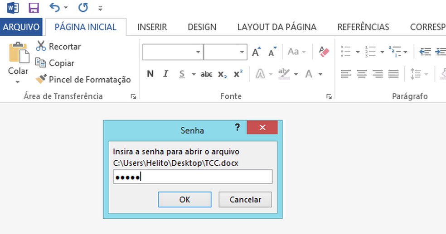Viewport: 446px width, 234px height.
Task: Click the Pincel de Formatação brush
Action: point(41,80)
